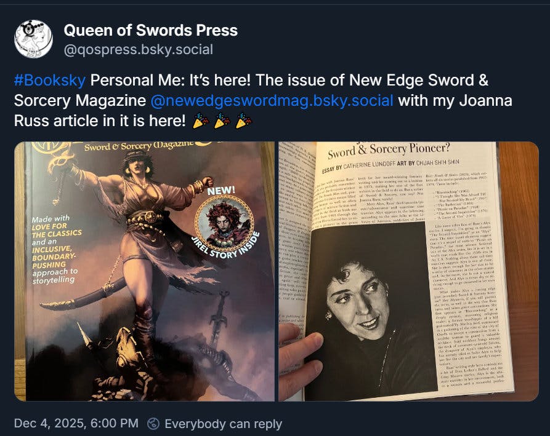
Task: Click the first party popper emoji
Action: tap(201, 121)
